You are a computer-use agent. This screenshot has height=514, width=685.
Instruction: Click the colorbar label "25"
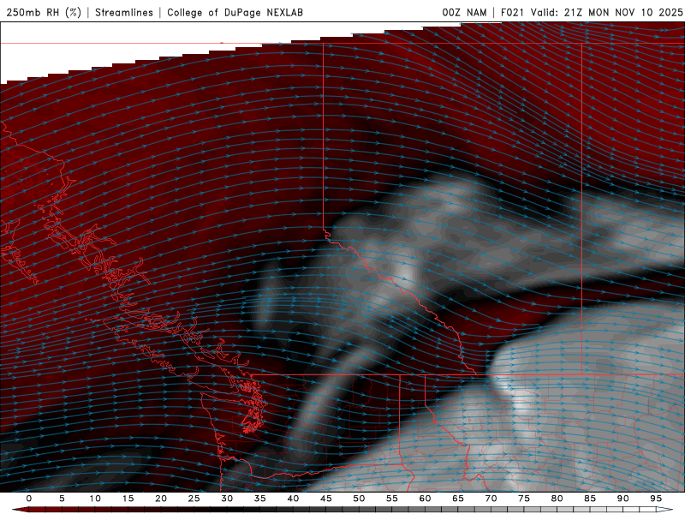point(194,499)
